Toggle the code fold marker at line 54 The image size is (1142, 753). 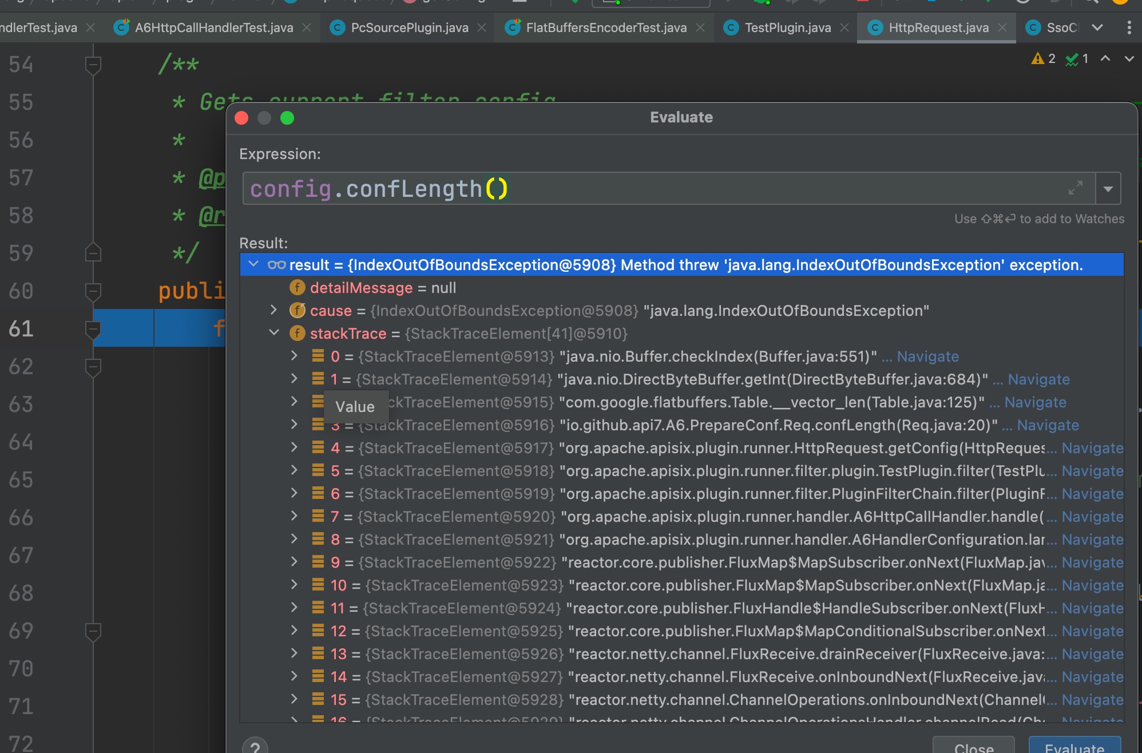93,65
